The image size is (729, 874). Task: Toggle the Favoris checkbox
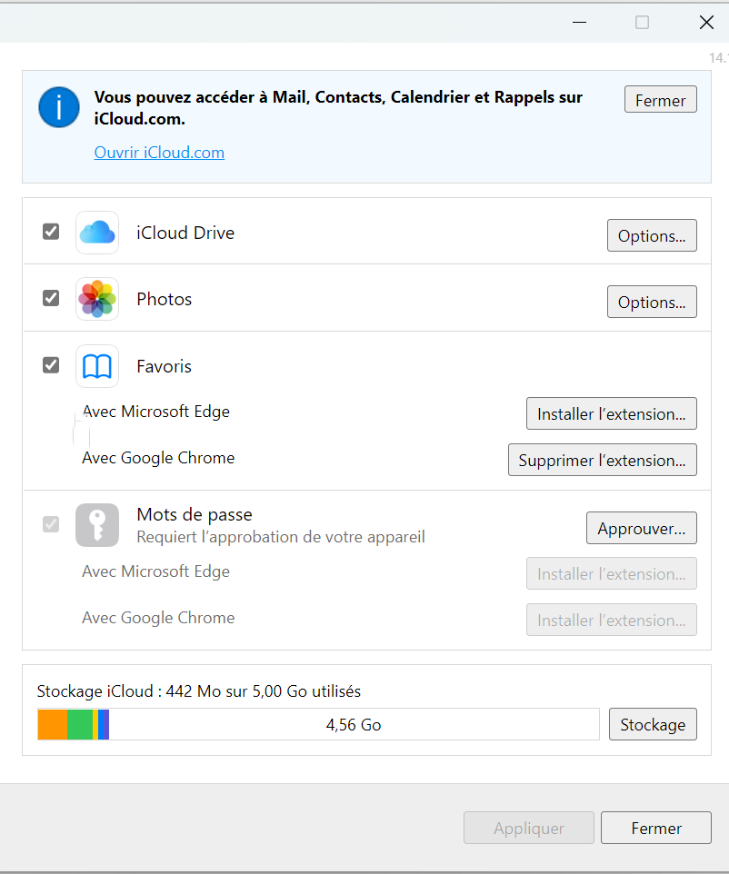[51, 365]
